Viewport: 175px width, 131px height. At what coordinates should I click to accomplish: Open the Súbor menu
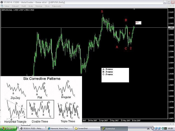(x=7, y=6)
